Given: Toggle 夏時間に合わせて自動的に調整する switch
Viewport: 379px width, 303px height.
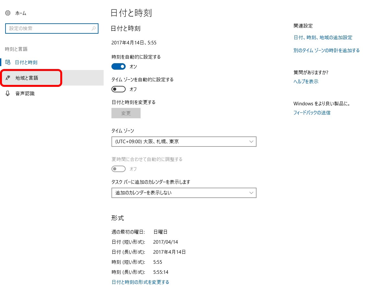Looking at the screenshot, I should click(x=119, y=169).
